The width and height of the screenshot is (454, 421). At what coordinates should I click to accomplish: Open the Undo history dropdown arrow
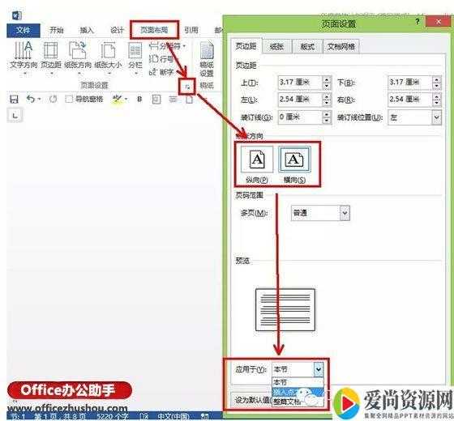[39, 99]
